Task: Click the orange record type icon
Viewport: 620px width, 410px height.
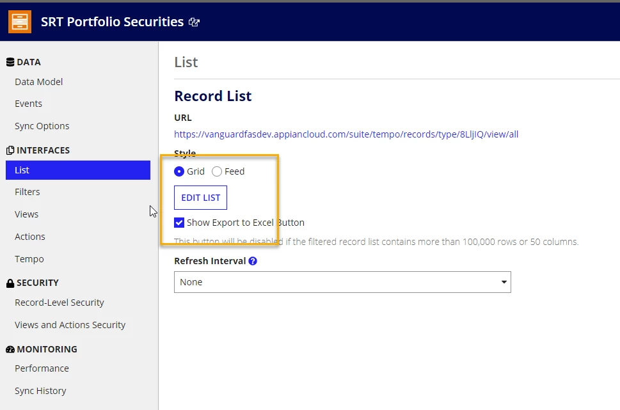Action: point(20,21)
